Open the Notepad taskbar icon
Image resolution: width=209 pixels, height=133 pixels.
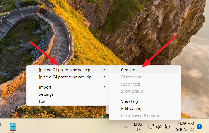13,126
